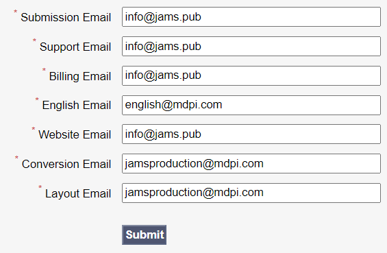Click the Layout Email text field
Viewport: 387px width, 253px height.
(251, 193)
